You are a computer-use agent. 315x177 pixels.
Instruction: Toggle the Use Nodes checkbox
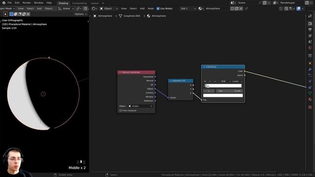[x=158, y=9]
